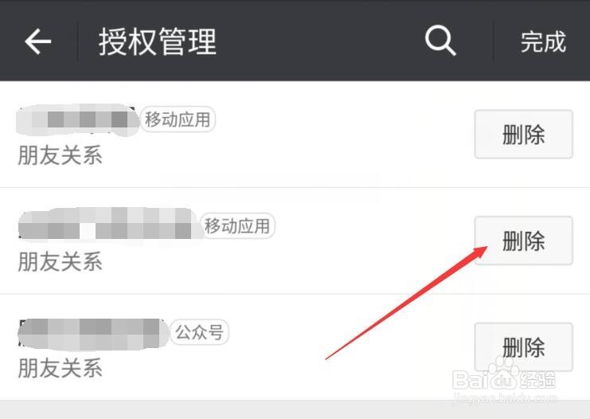Click the Baidu 经验 watermark logo

503,378
